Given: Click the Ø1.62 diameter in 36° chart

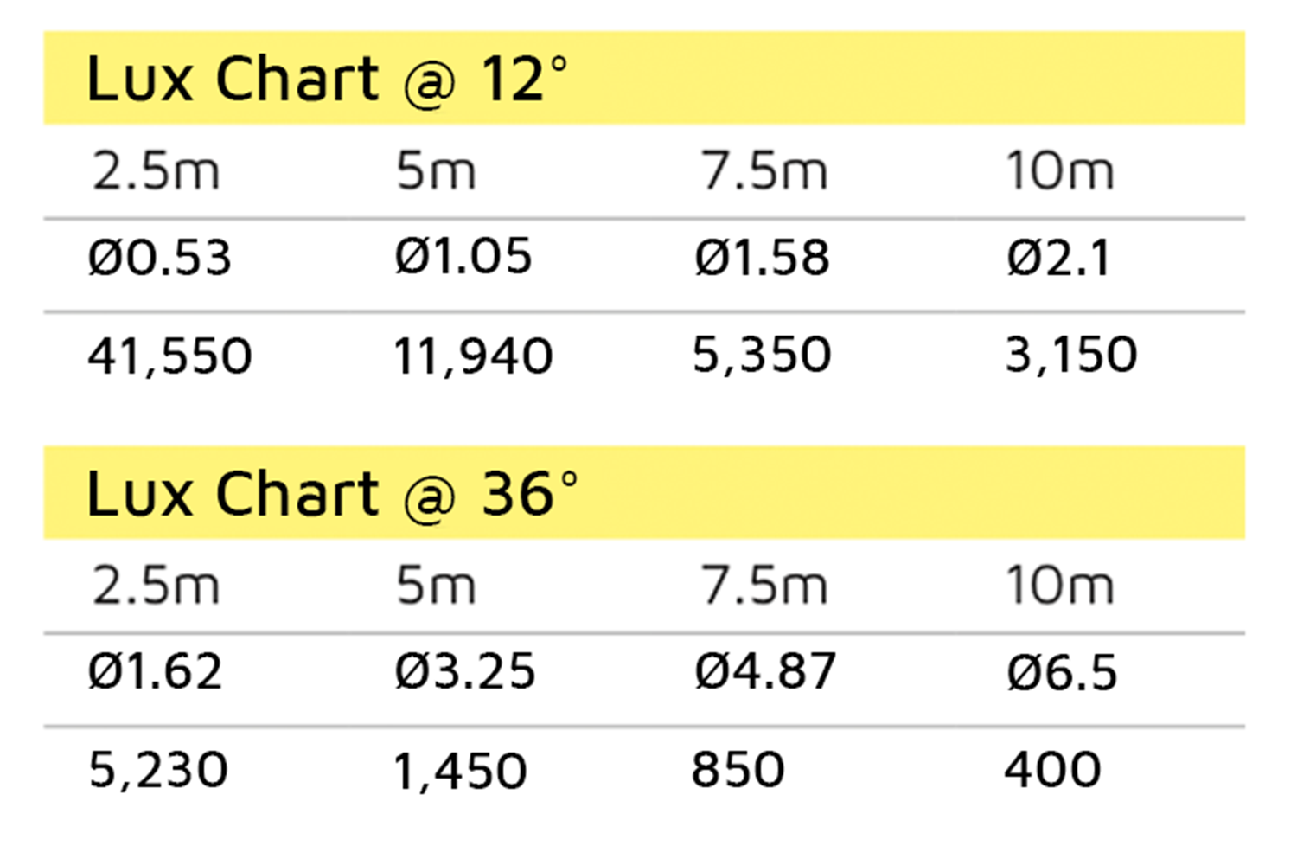Looking at the screenshot, I should tap(156, 672).
